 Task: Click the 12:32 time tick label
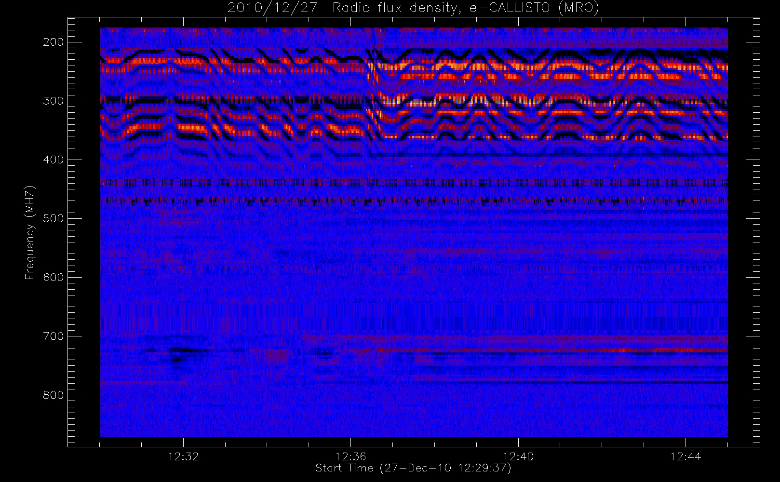tap(183, 456)
